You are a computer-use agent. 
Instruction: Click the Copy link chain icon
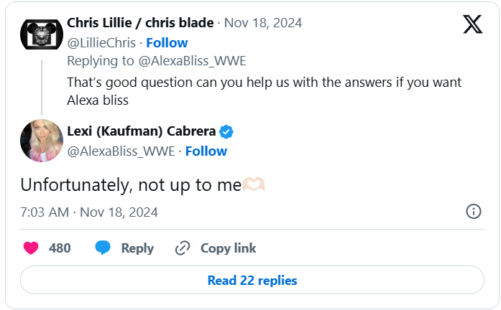point(183,248)
